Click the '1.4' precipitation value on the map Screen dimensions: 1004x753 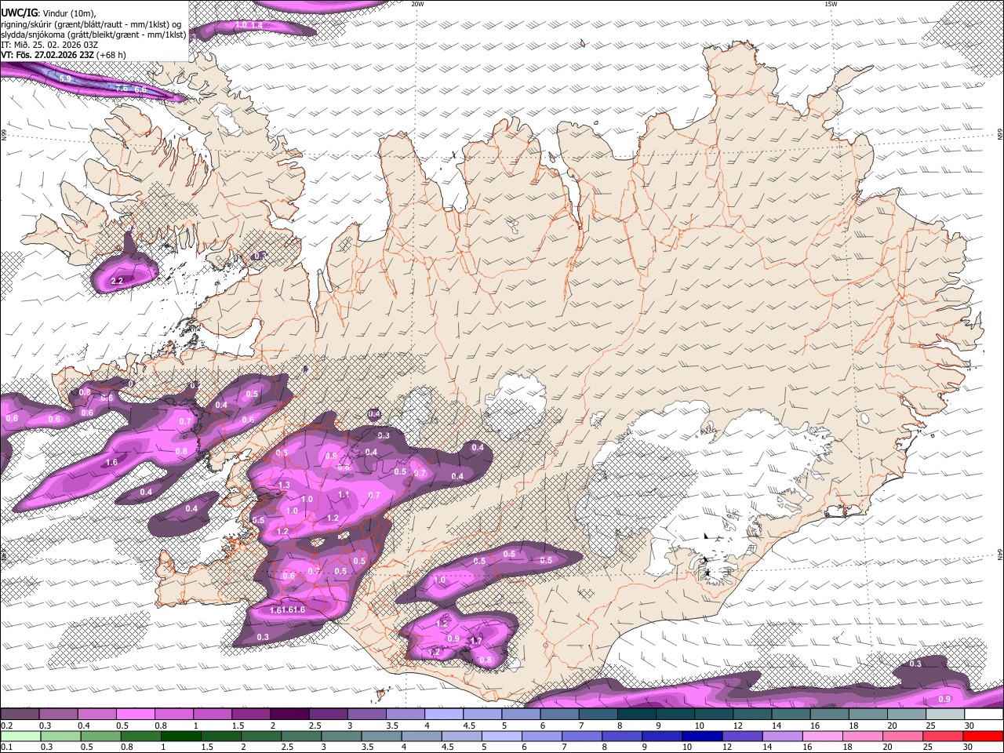pos(256,26)
